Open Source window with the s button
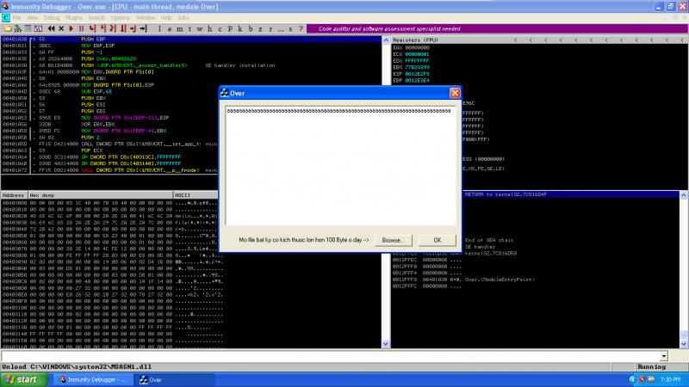The height and width of the screenshot is (387, 689). pos(291,29)
